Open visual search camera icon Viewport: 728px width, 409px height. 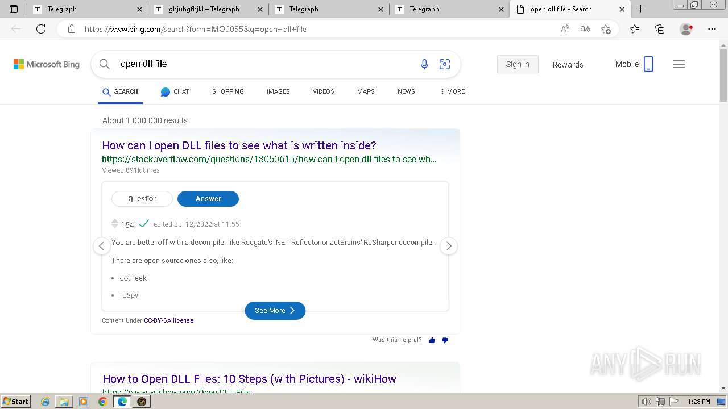point(445,64)
